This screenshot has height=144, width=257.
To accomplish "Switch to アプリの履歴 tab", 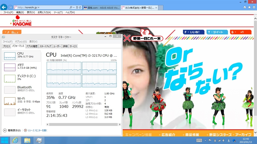I will pos(32,46).
